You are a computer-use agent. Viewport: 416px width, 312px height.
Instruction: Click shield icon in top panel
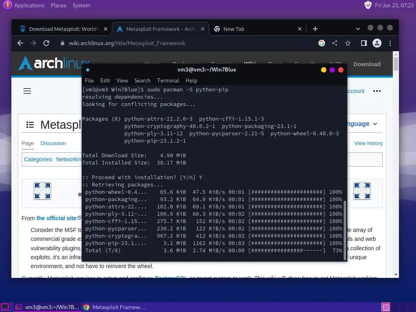click(x=368, y=5)
